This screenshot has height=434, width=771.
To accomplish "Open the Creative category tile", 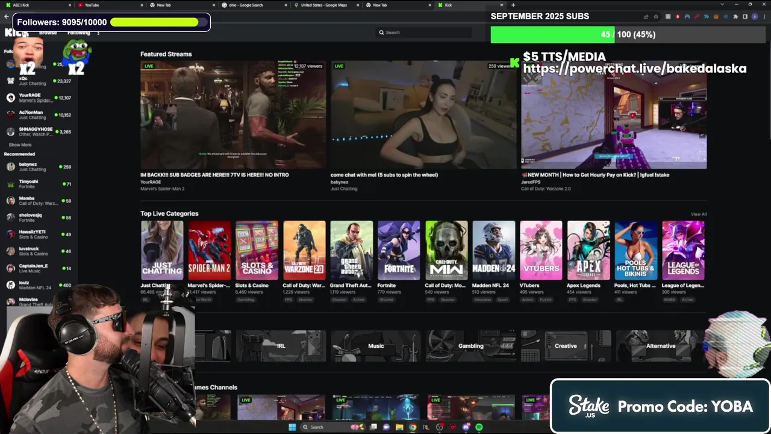I will pos(566,346).
